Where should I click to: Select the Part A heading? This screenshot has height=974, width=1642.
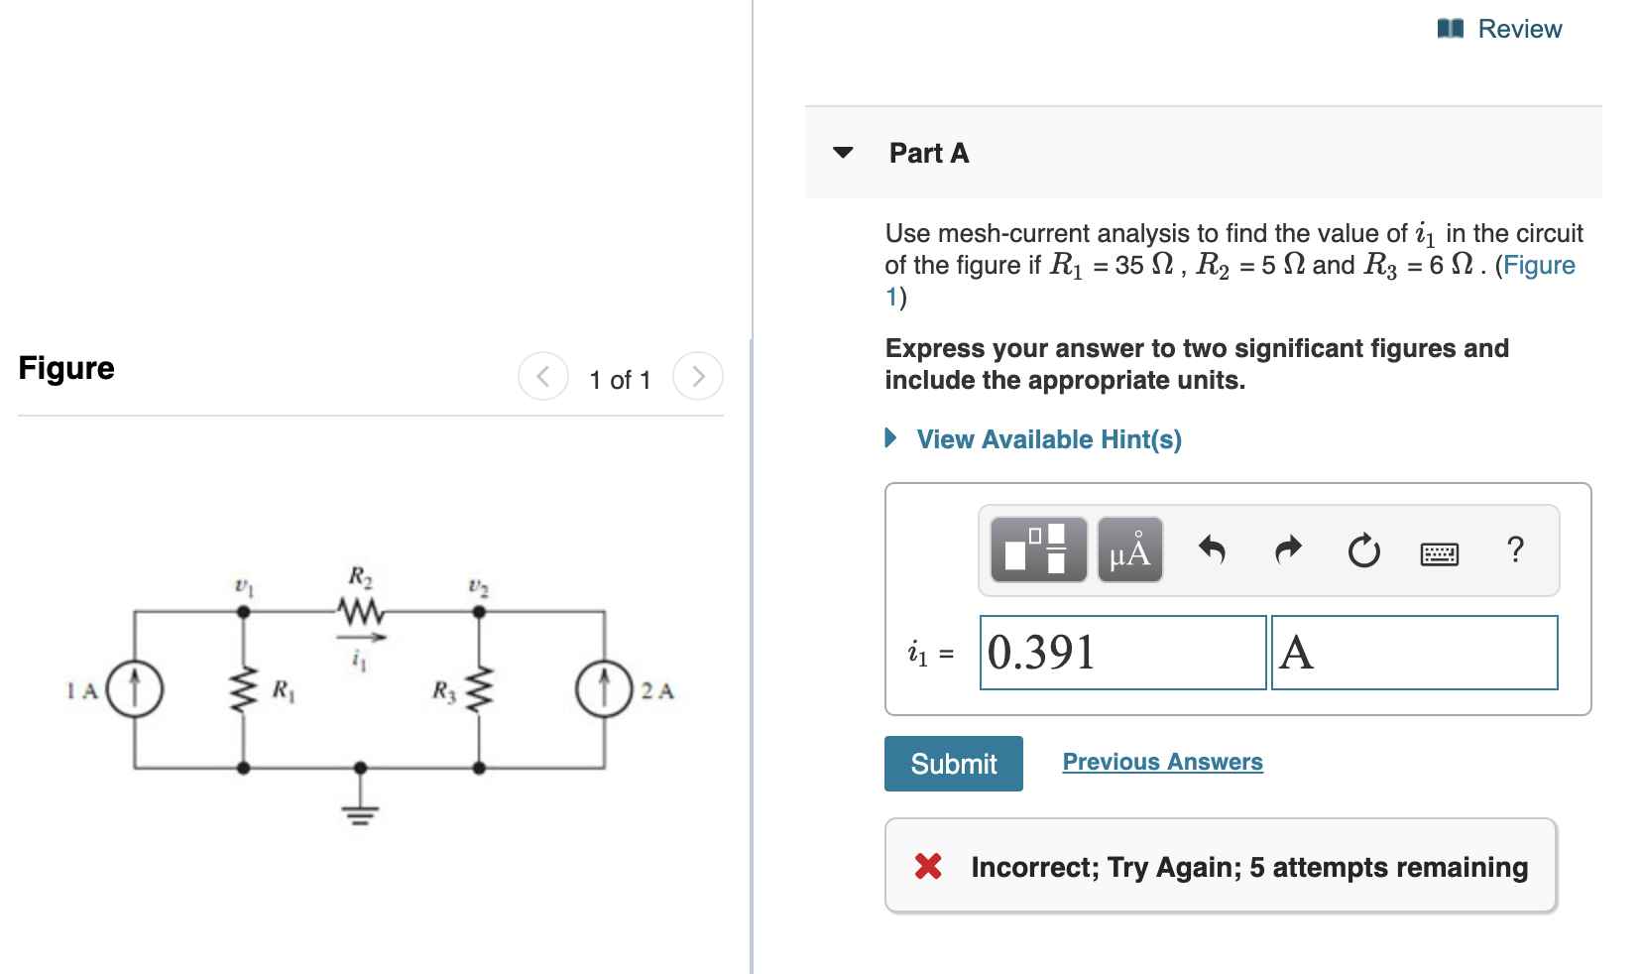(x=929, y=153)
